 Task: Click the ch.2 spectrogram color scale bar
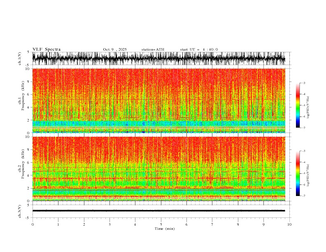tap(298, 173)
